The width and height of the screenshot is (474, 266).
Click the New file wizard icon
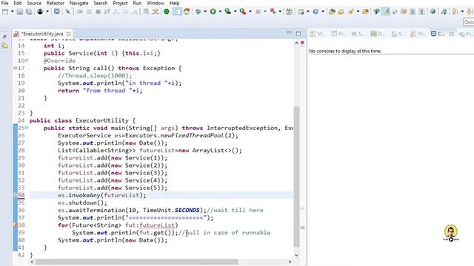(x=5, y=12)
